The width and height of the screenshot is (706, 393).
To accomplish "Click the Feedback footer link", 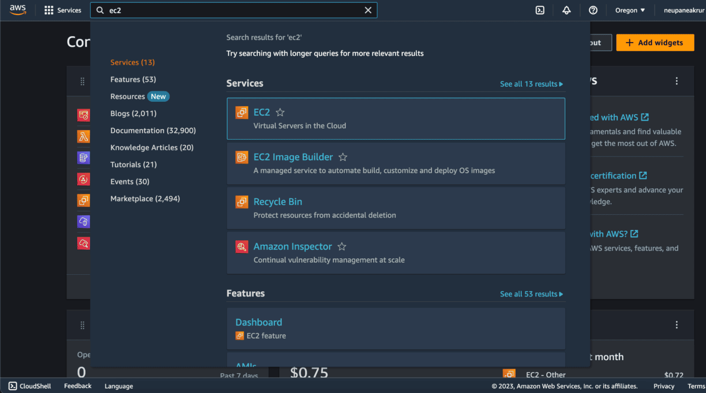I will [78, 386].
